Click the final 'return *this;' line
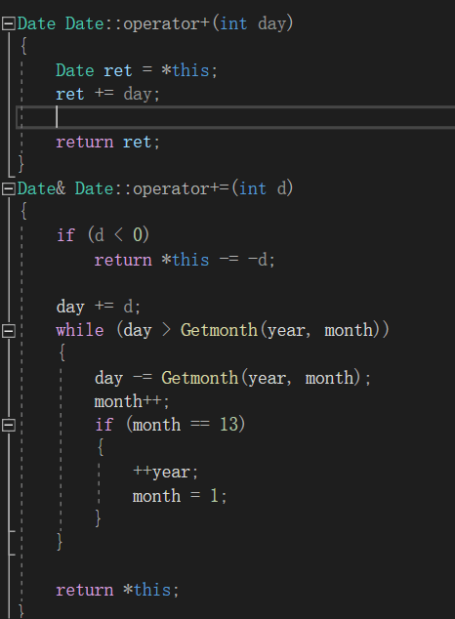 tap(117, 590)
